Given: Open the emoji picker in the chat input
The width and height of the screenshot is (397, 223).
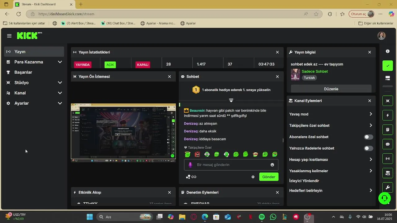Looking at the screenshot, I should pos(272,165).
